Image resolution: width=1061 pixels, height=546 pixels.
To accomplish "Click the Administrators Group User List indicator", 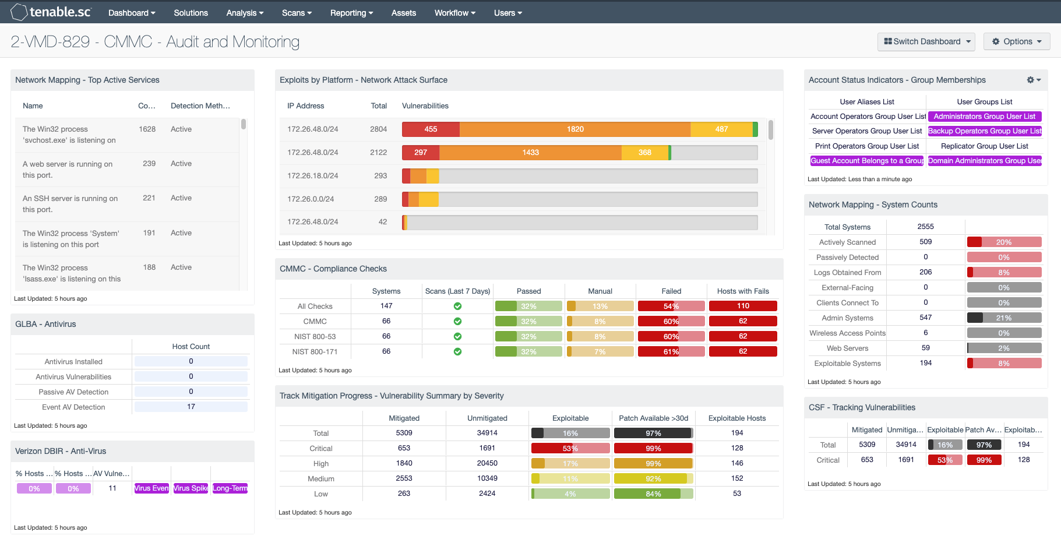I will [x=985, y=117].
